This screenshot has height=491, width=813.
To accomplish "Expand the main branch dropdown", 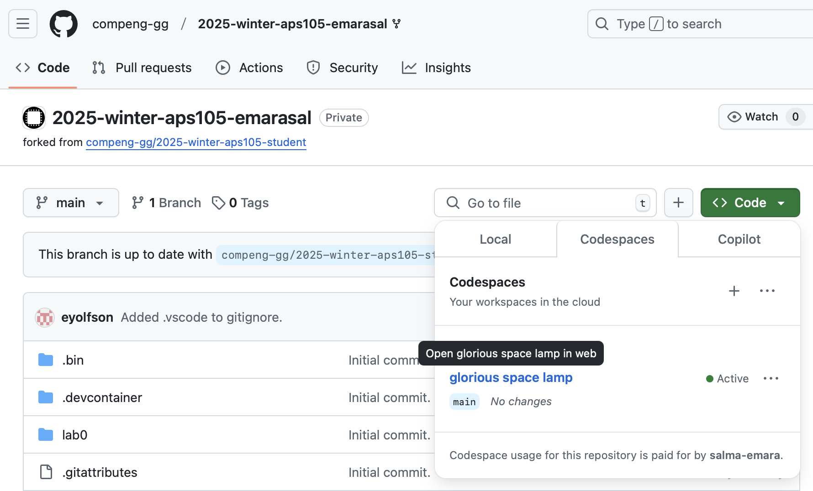I will pos(71,203).
